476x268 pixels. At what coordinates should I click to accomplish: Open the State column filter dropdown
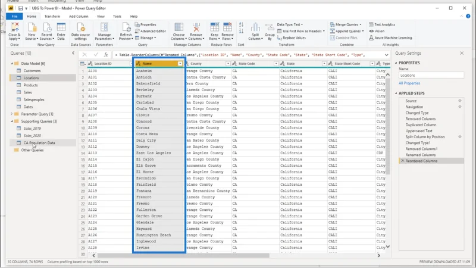click(x=324, y=64)
